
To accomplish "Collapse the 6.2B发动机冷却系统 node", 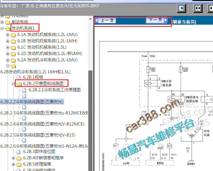I will 8,66.
